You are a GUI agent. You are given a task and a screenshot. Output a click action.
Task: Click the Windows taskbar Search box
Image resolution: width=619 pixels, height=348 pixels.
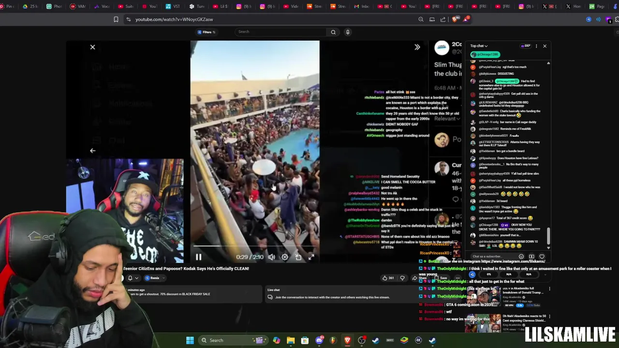tap(233, 340)
